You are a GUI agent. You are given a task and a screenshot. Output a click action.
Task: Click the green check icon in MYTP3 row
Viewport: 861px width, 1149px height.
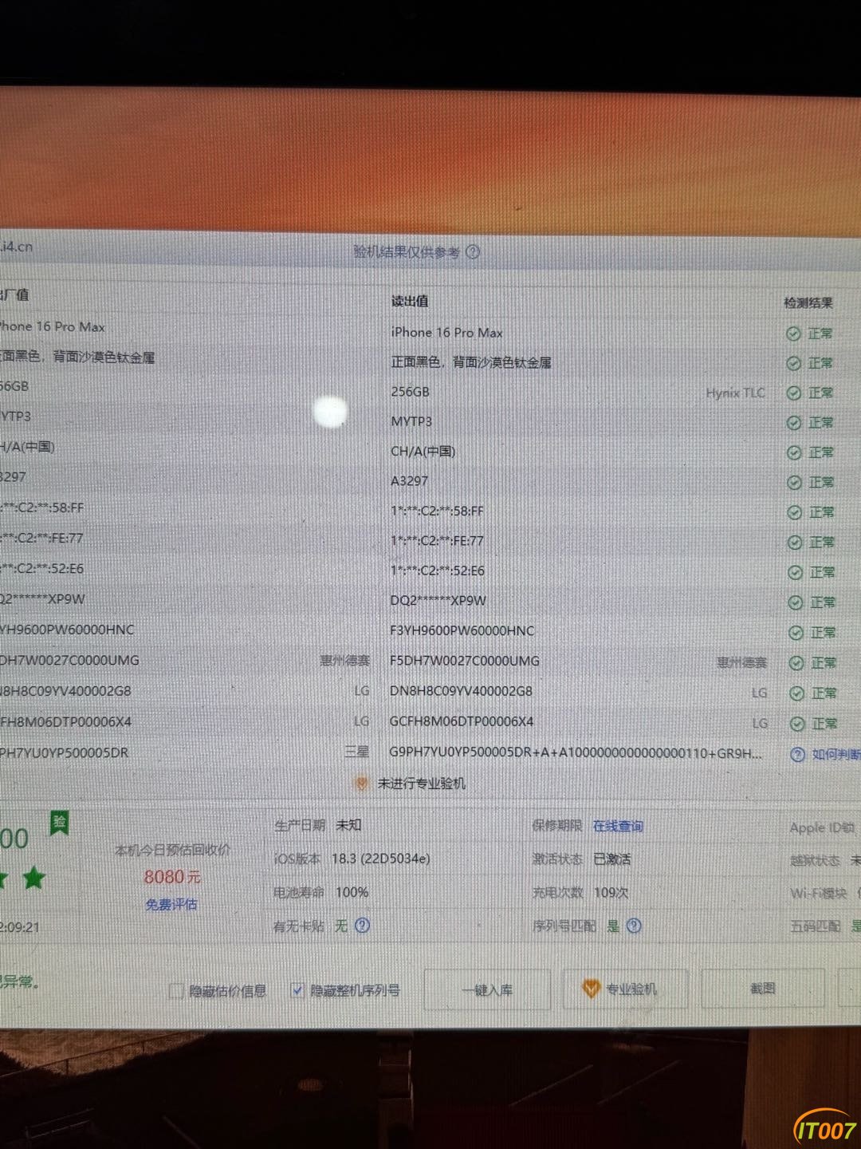(x=793, y=423)
